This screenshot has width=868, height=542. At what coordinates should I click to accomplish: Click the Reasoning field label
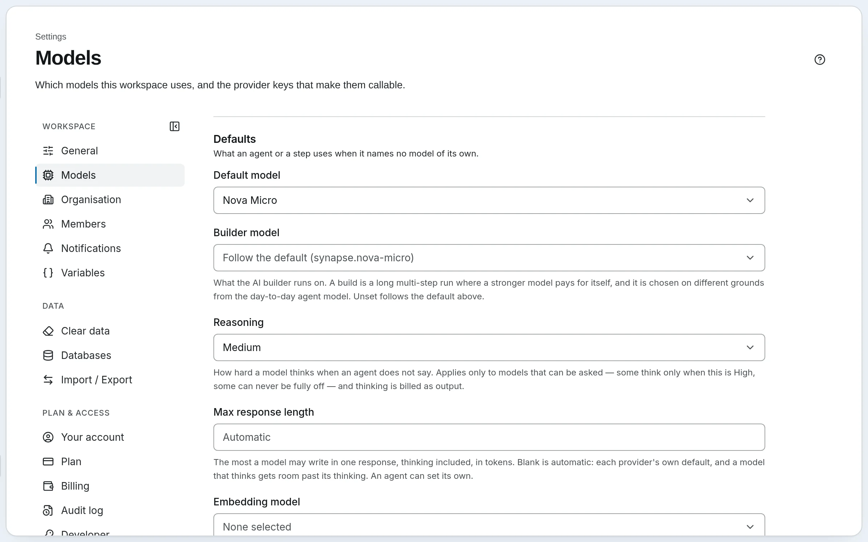click(x=239, y=322)
